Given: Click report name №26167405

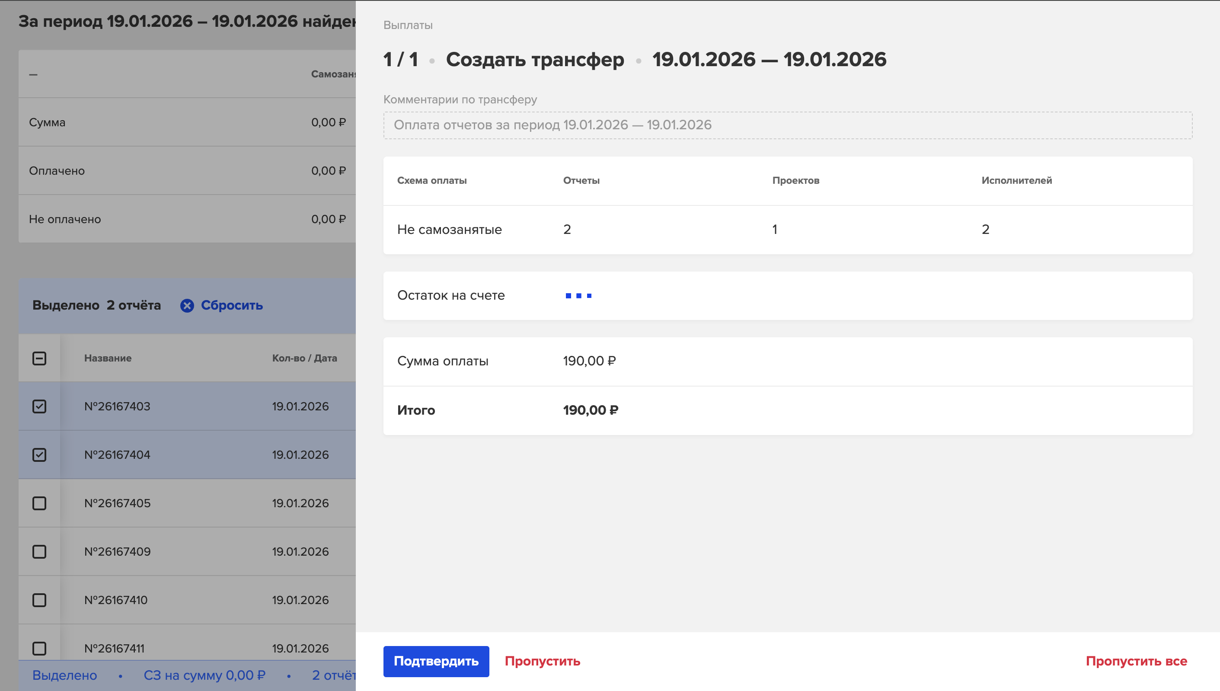Looking at the screenshot, I should pyautogui.click(x=117, y=503).
